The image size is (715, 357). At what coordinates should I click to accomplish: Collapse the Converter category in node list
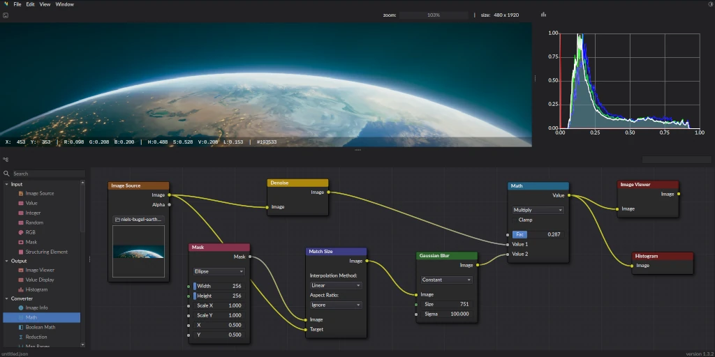click(x=7, y=298)
